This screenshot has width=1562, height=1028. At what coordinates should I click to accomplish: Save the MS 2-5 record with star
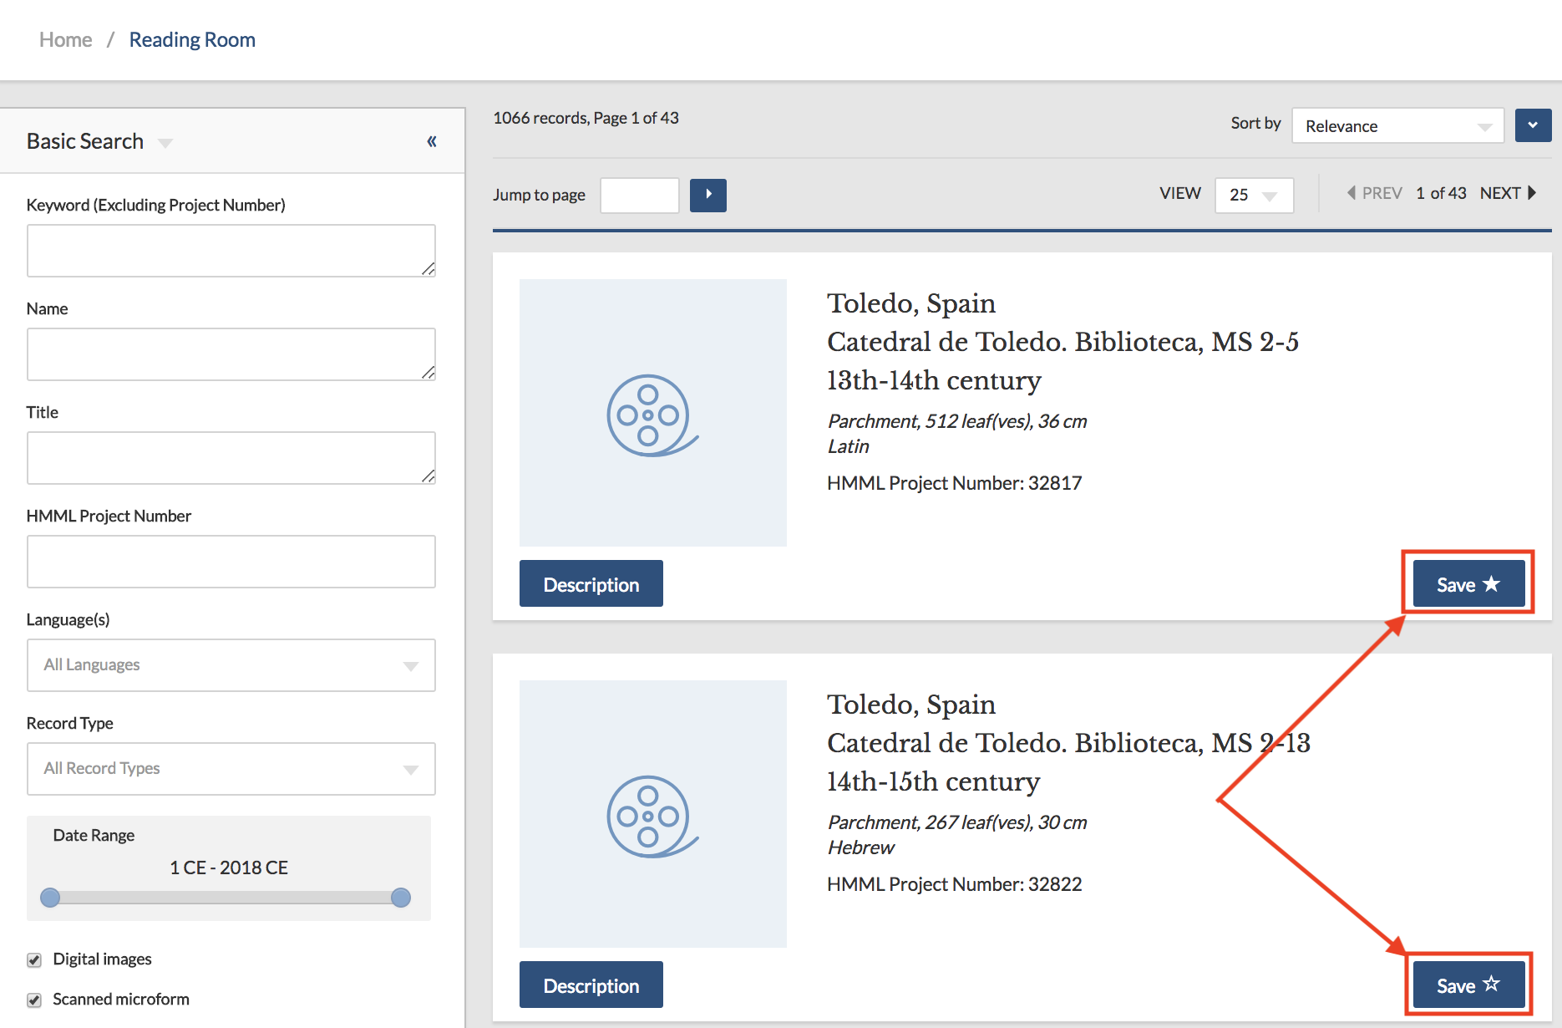pos(1468,584)
